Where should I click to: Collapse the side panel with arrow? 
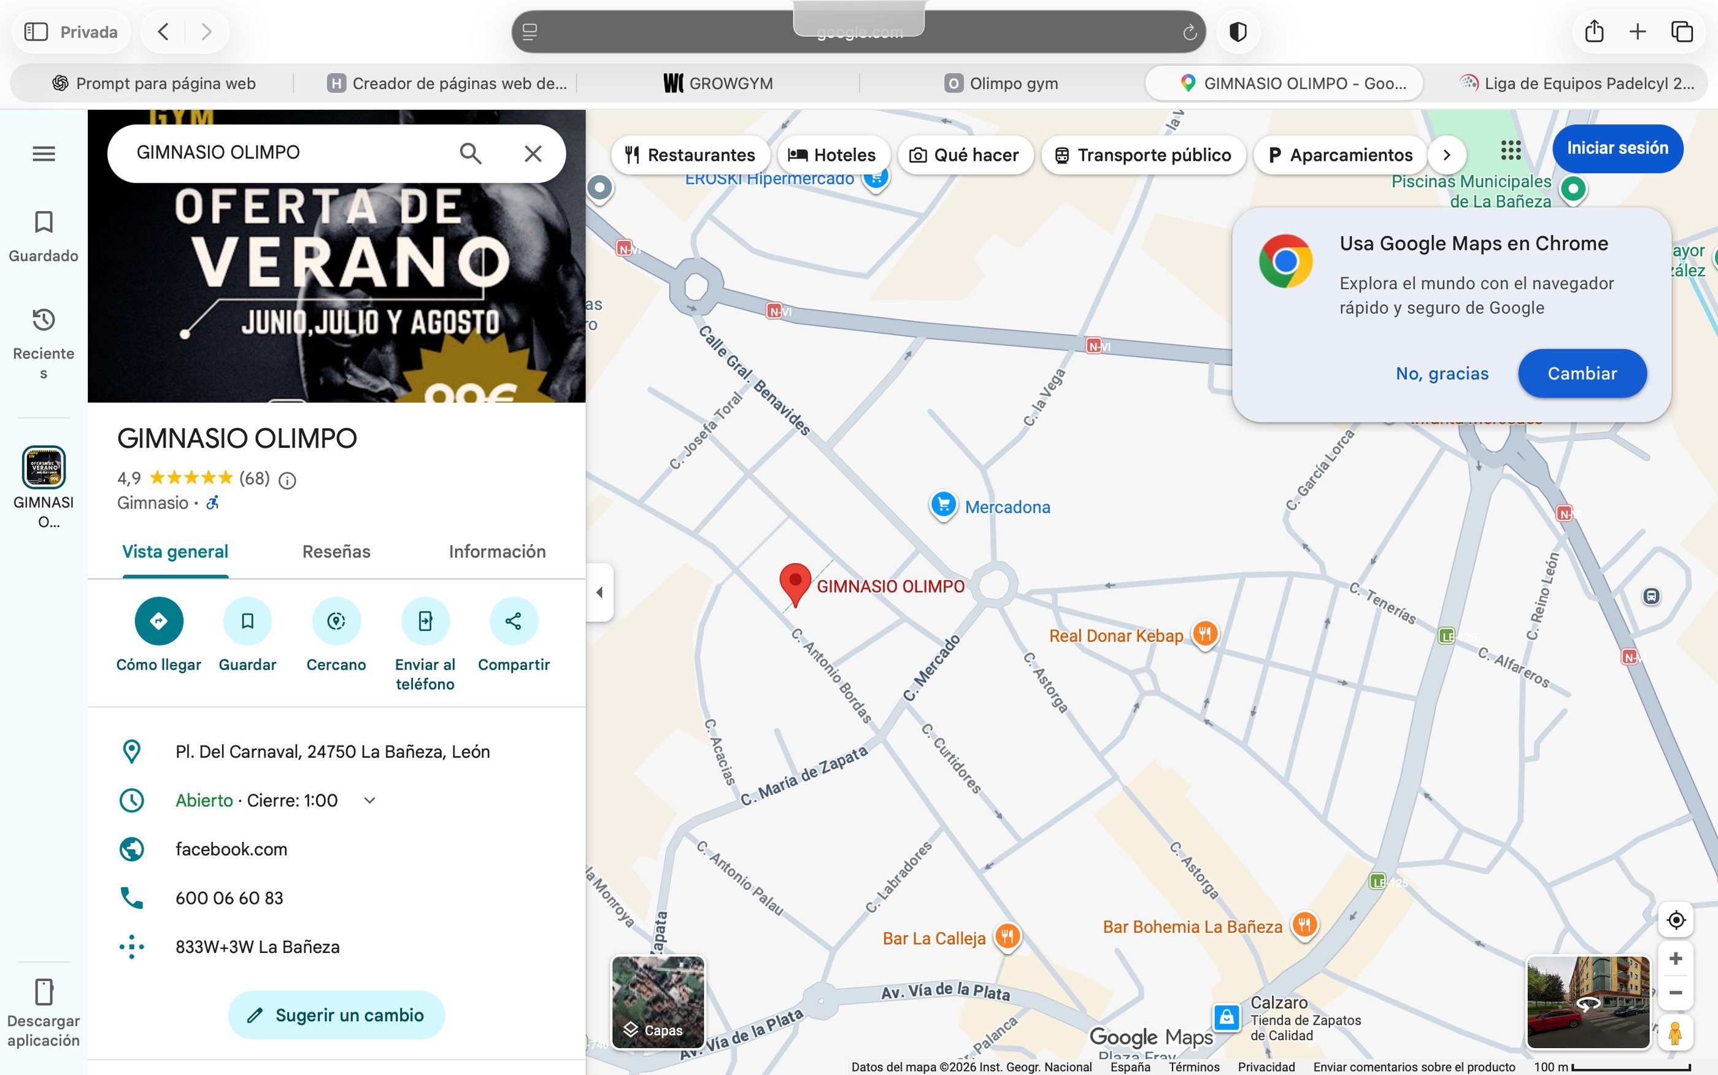(x=599, y=592)
